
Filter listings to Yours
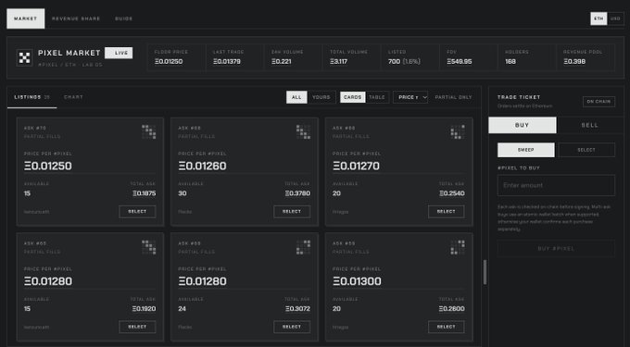(321, 97)
